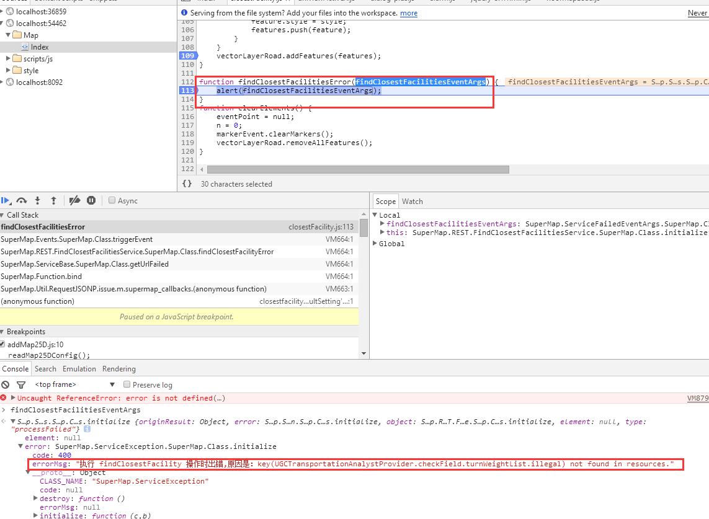Select SuperMap.Function.bind call frame
Image resolution: width=709 pixels, height=519 pixels.
click(179, 276)
